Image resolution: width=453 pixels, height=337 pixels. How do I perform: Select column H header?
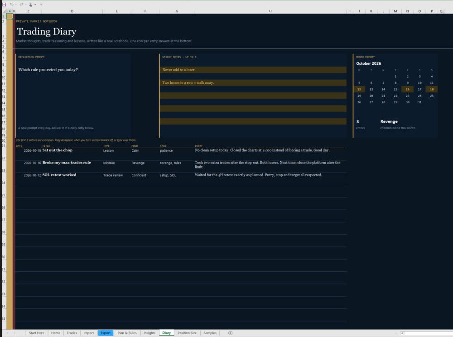[x=270, y=11]
